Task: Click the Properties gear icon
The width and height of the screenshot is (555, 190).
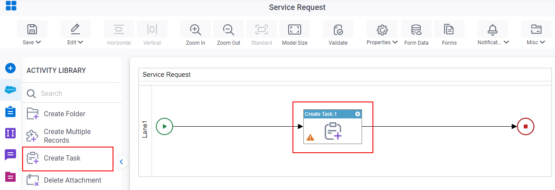Action: coord(382,29)
